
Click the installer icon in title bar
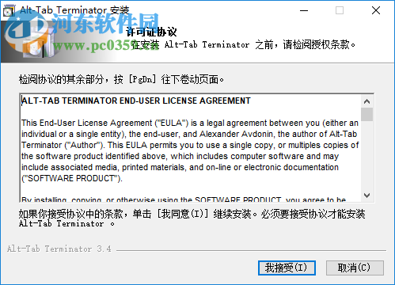point(9,10)
